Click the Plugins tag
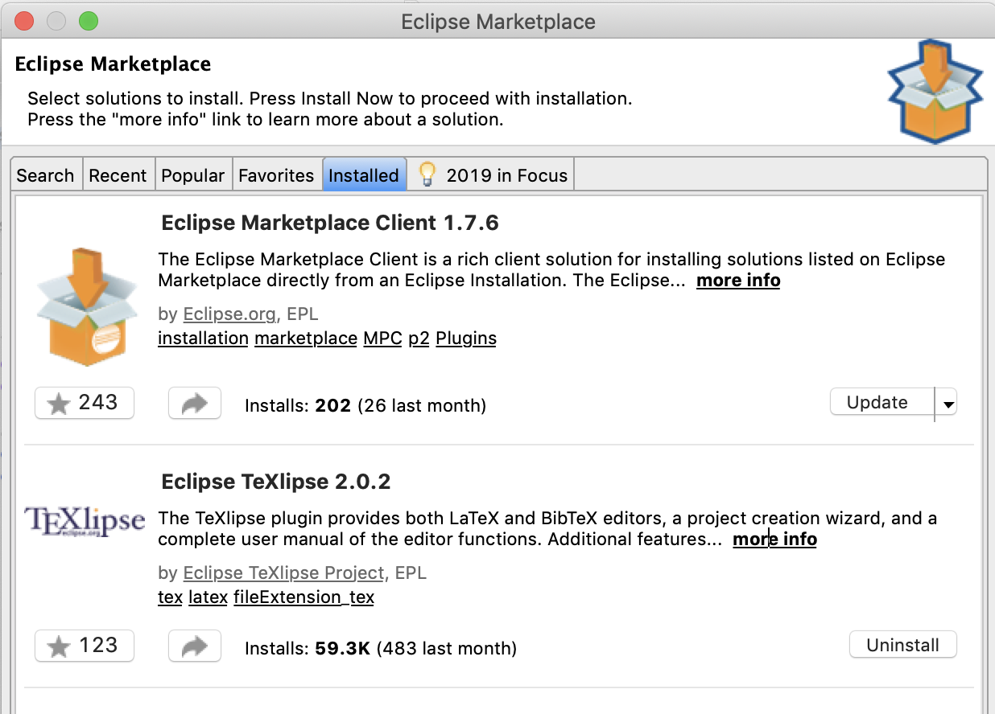The image size is (995, 714). (x=466, y=339)
